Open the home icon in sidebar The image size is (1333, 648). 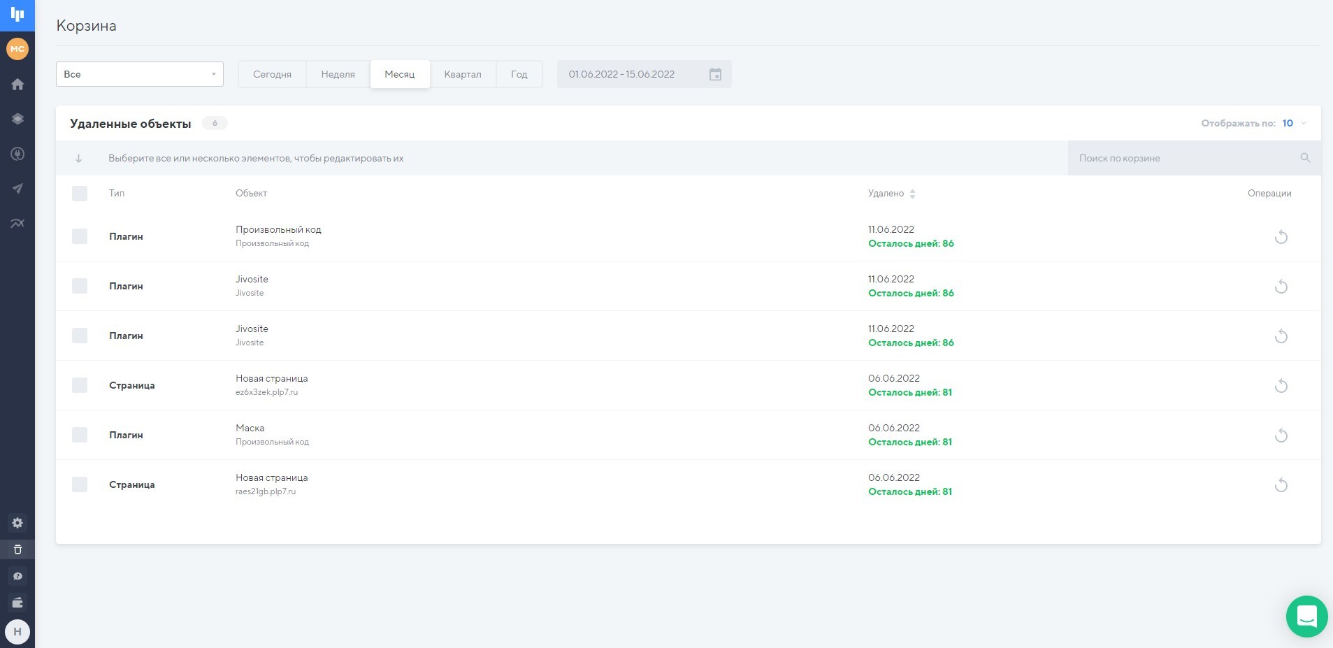[17, 85]
